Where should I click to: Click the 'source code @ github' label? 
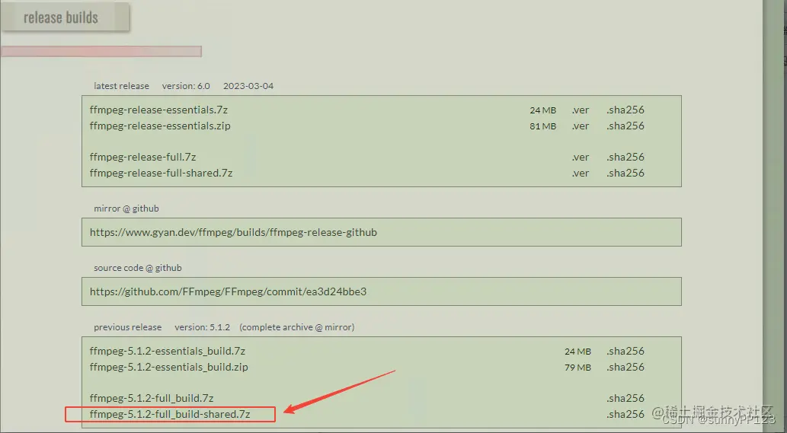[138, 268]
